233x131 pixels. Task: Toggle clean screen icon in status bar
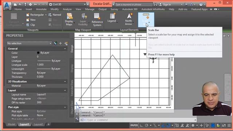[x=224, y=126]
